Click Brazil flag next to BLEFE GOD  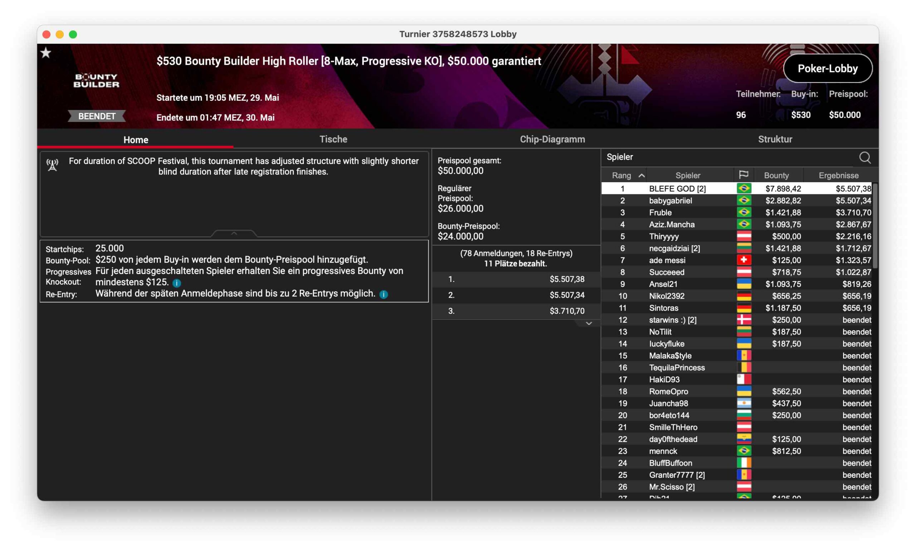(744, 189)
